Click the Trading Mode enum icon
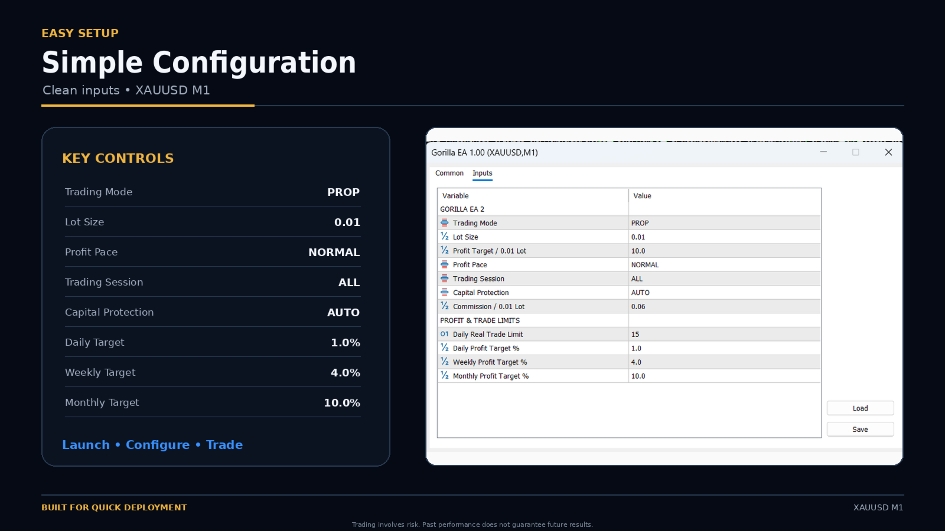The width and height of the screenshot is (945, 531). coord(445,223)
